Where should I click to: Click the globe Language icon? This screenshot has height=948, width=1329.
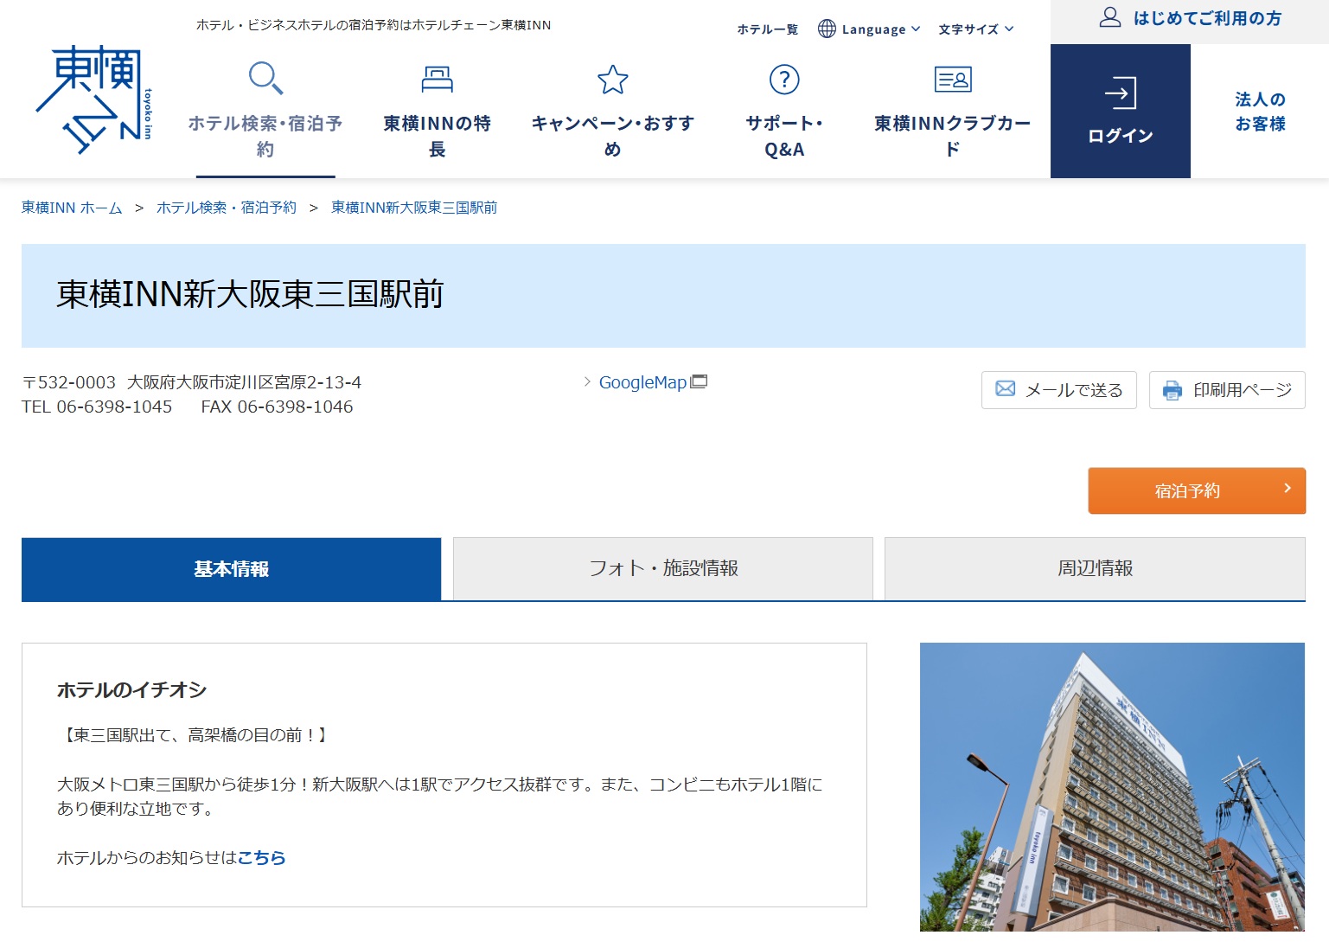coord(827,29)
